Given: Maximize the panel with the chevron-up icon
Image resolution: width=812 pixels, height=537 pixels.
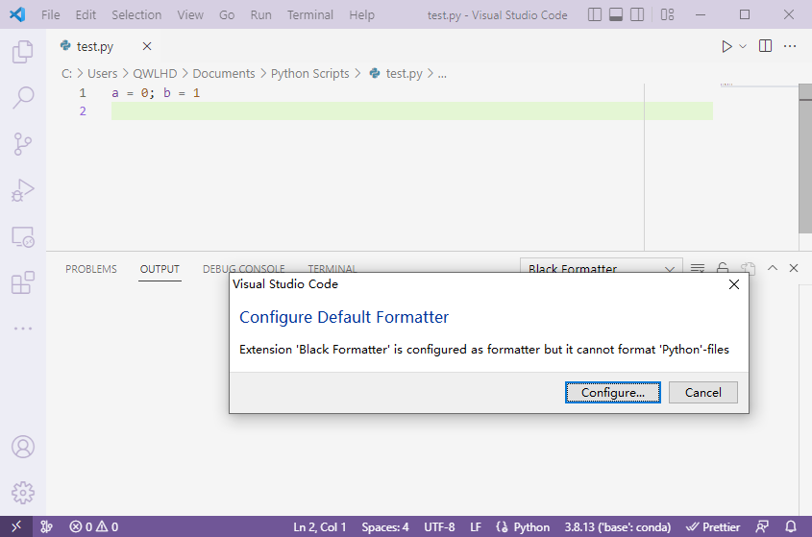Looking at the screenshot, I should pos(773,268).
